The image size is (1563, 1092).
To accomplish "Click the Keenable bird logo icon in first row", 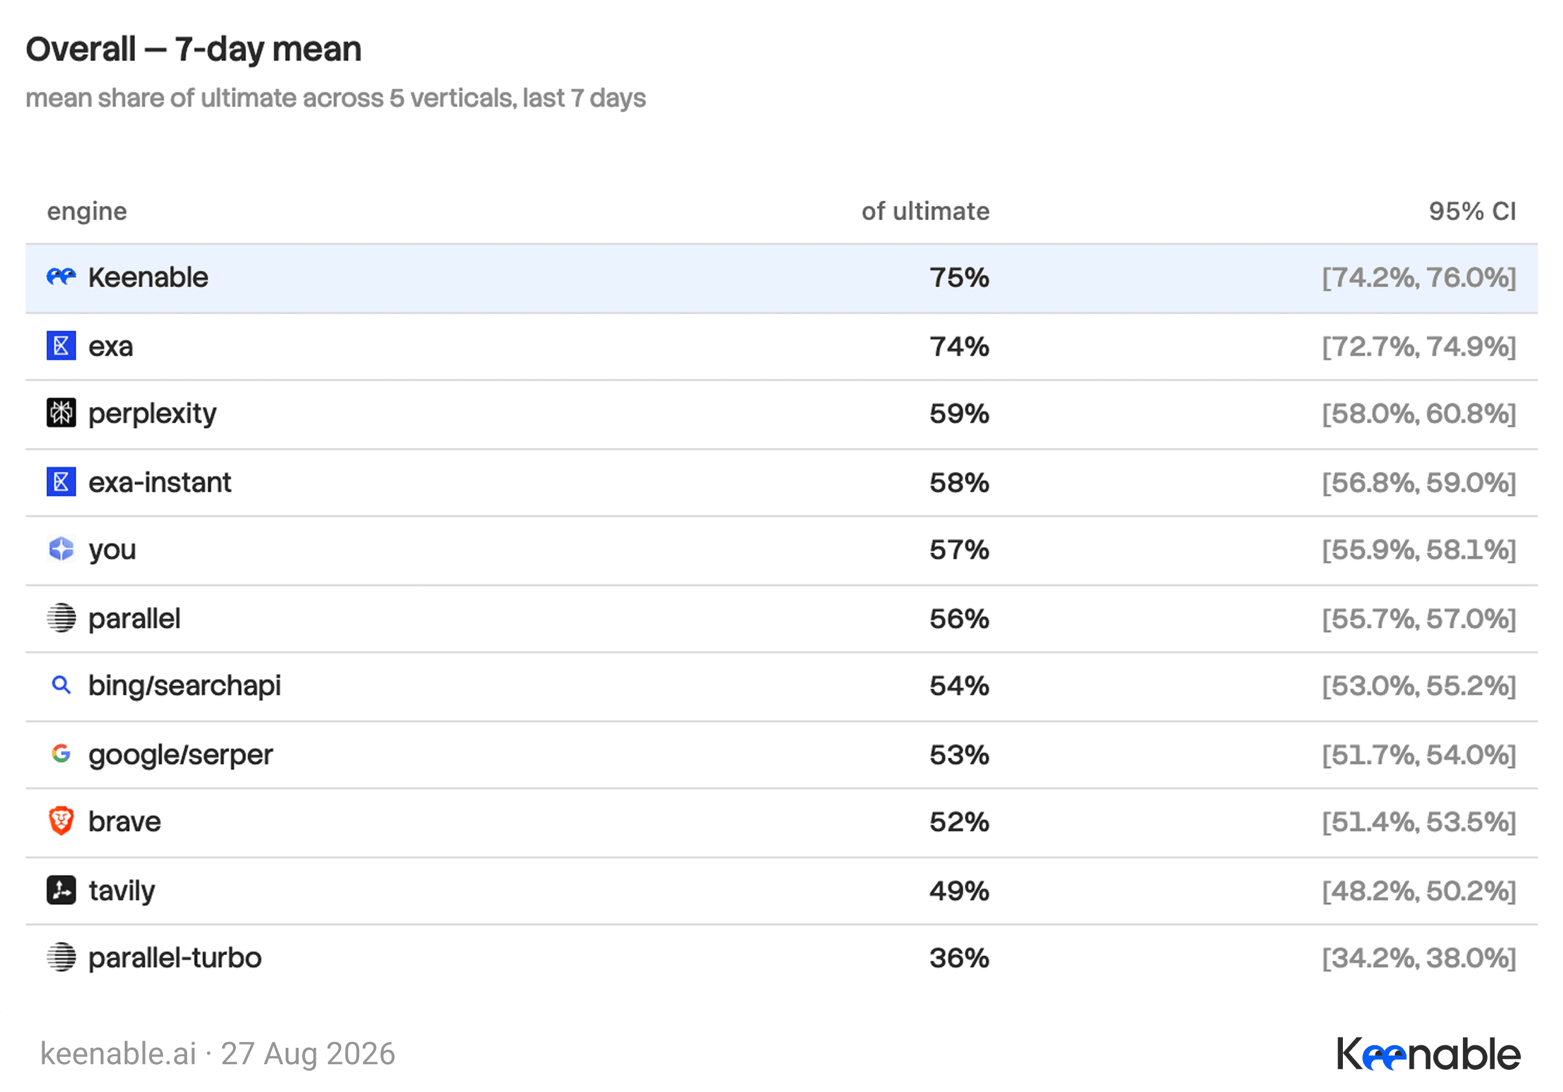I will (x=61, y=277).
